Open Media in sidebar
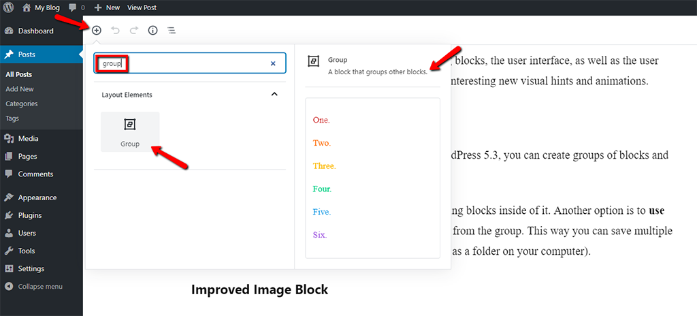This screenshot has height=316, width=697. (42, 138)
